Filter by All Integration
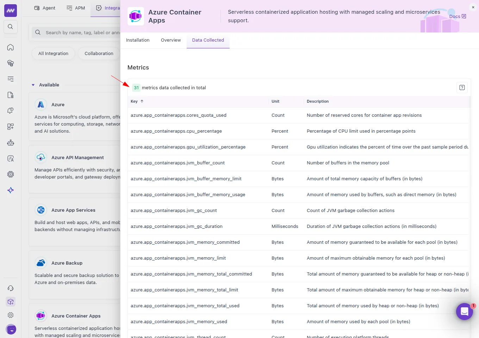The image size is (479, 338). point(53,54)
